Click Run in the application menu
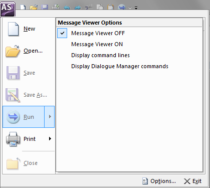 coord(24,117)
